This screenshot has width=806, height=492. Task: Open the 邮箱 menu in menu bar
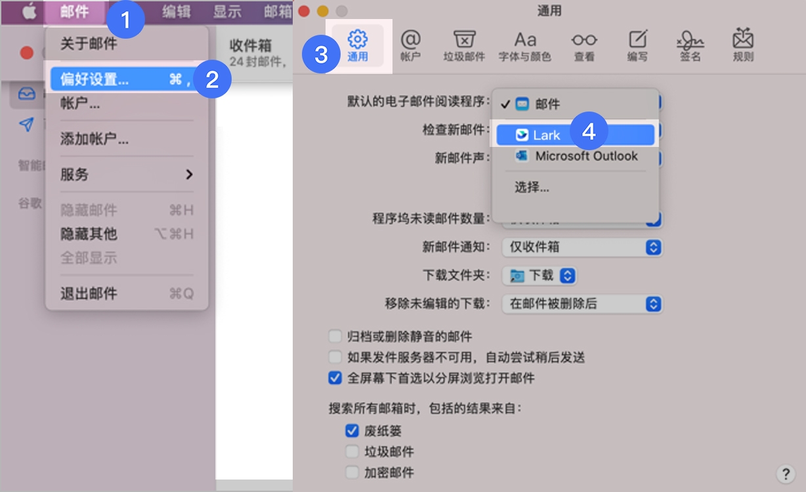278,12
